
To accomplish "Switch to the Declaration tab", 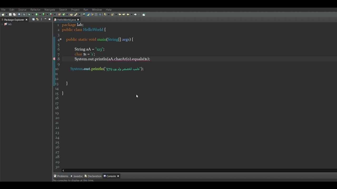I will (93, 176).
